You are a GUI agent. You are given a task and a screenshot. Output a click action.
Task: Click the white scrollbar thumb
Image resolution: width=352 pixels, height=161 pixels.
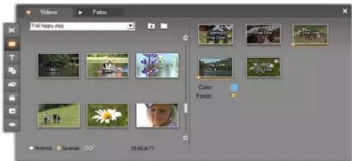tap(185, 108)
